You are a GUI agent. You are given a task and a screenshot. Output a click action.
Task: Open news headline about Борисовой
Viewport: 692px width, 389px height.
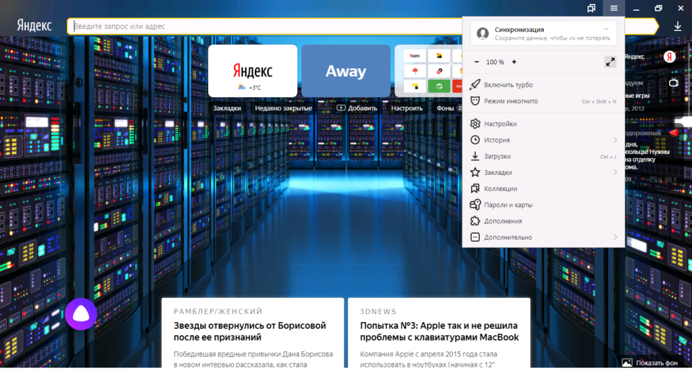click(x=250, y=331)
